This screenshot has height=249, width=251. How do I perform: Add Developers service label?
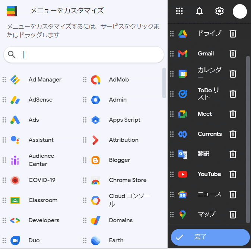[44, 220]
